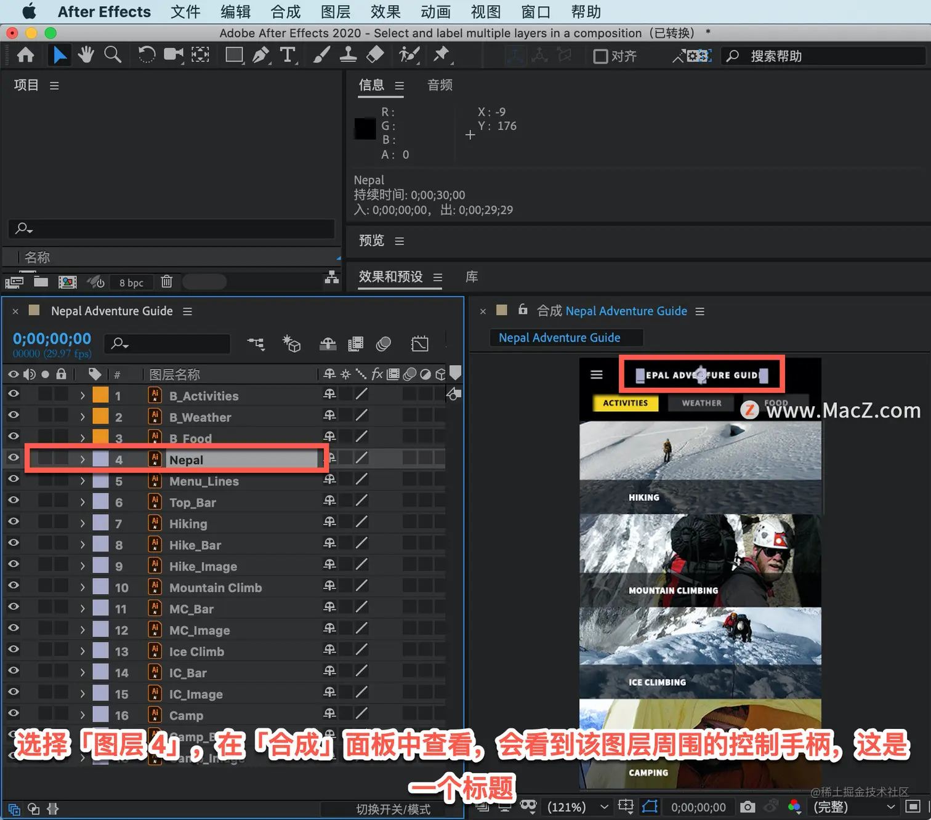The width and height of the screenshot is (931, 820).
Task: Switch to the 音频 tab
Action: 440,85
